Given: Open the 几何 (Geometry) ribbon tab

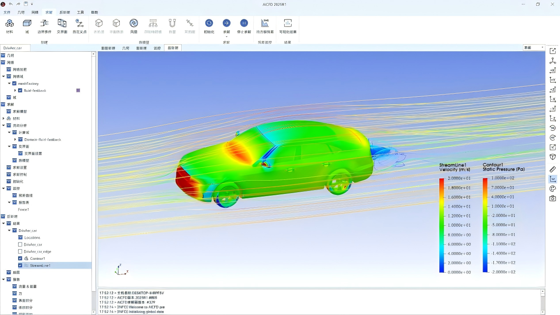Looking at the screenshot, I should tap(21, 12).
